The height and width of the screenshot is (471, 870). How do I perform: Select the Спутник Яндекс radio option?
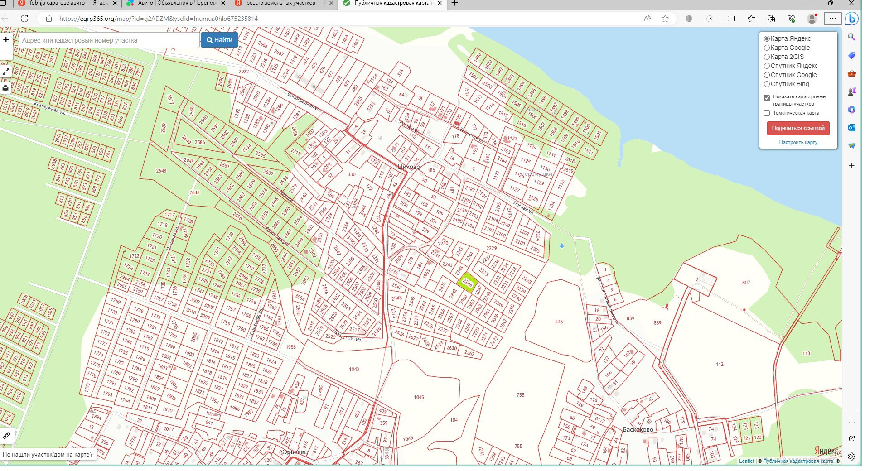(x=767, y=66)
